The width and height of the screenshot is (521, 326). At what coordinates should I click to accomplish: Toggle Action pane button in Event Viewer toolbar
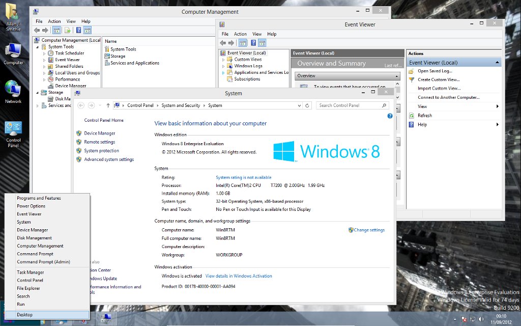pos(262,43)
